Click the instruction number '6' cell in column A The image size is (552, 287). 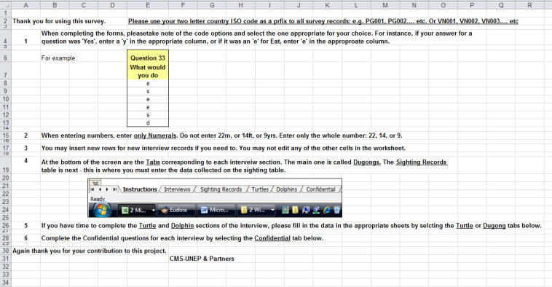tap(25, 238)
